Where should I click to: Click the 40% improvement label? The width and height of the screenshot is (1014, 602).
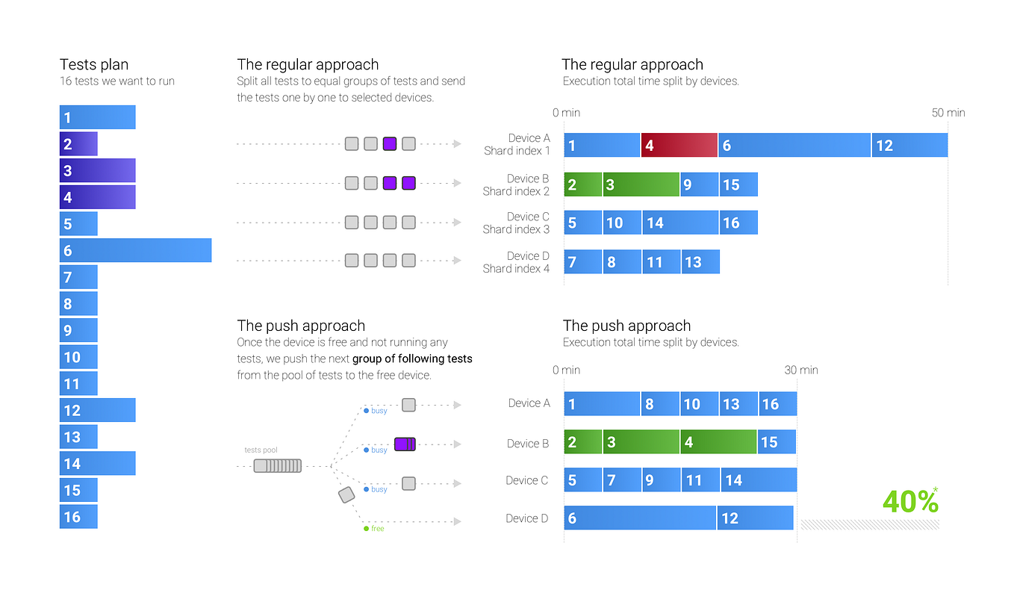[910, 500]
